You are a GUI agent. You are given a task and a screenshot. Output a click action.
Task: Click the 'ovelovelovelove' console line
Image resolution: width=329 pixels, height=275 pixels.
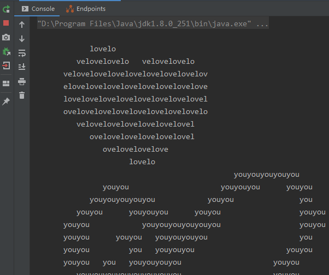click(x=135, y=150)
